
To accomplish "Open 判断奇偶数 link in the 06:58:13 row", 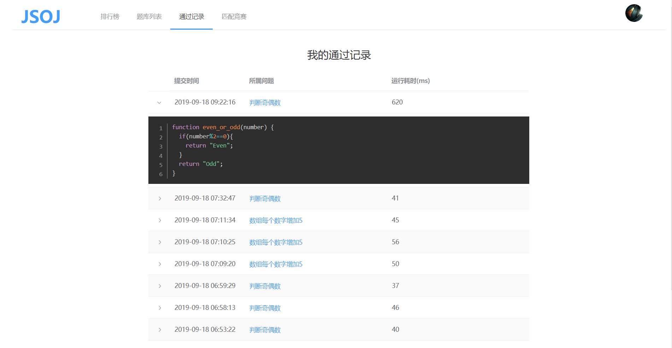I will pyautogui.click(x=265, y=308).
